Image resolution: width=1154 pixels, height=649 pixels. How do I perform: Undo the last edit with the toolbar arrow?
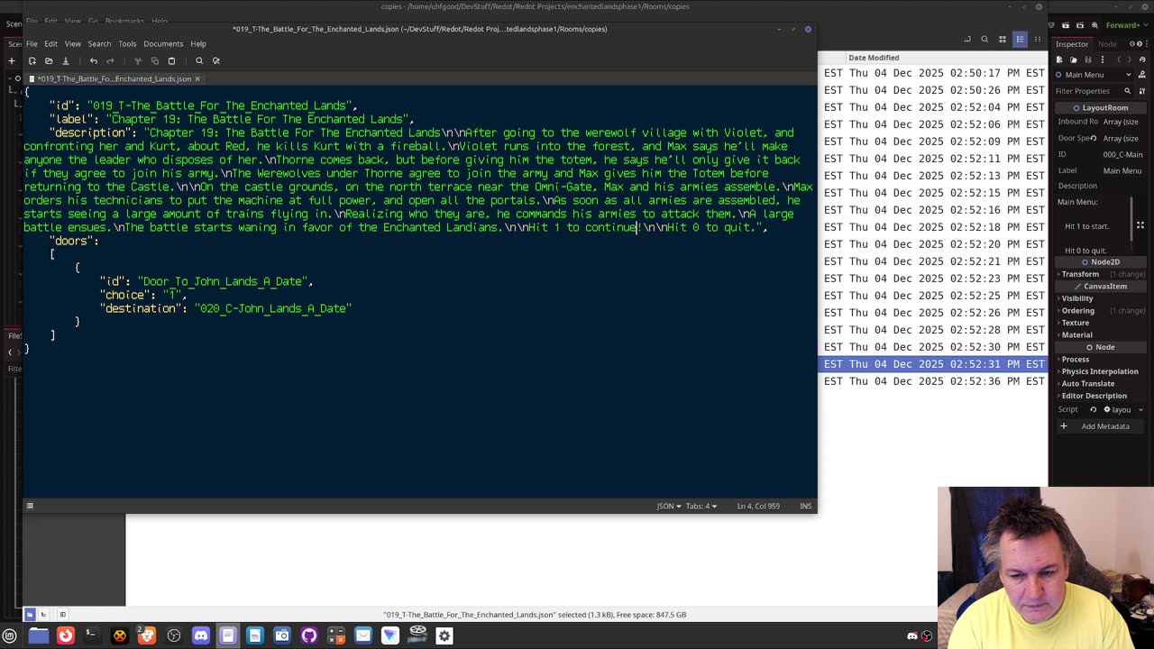[x=94, y=60]
